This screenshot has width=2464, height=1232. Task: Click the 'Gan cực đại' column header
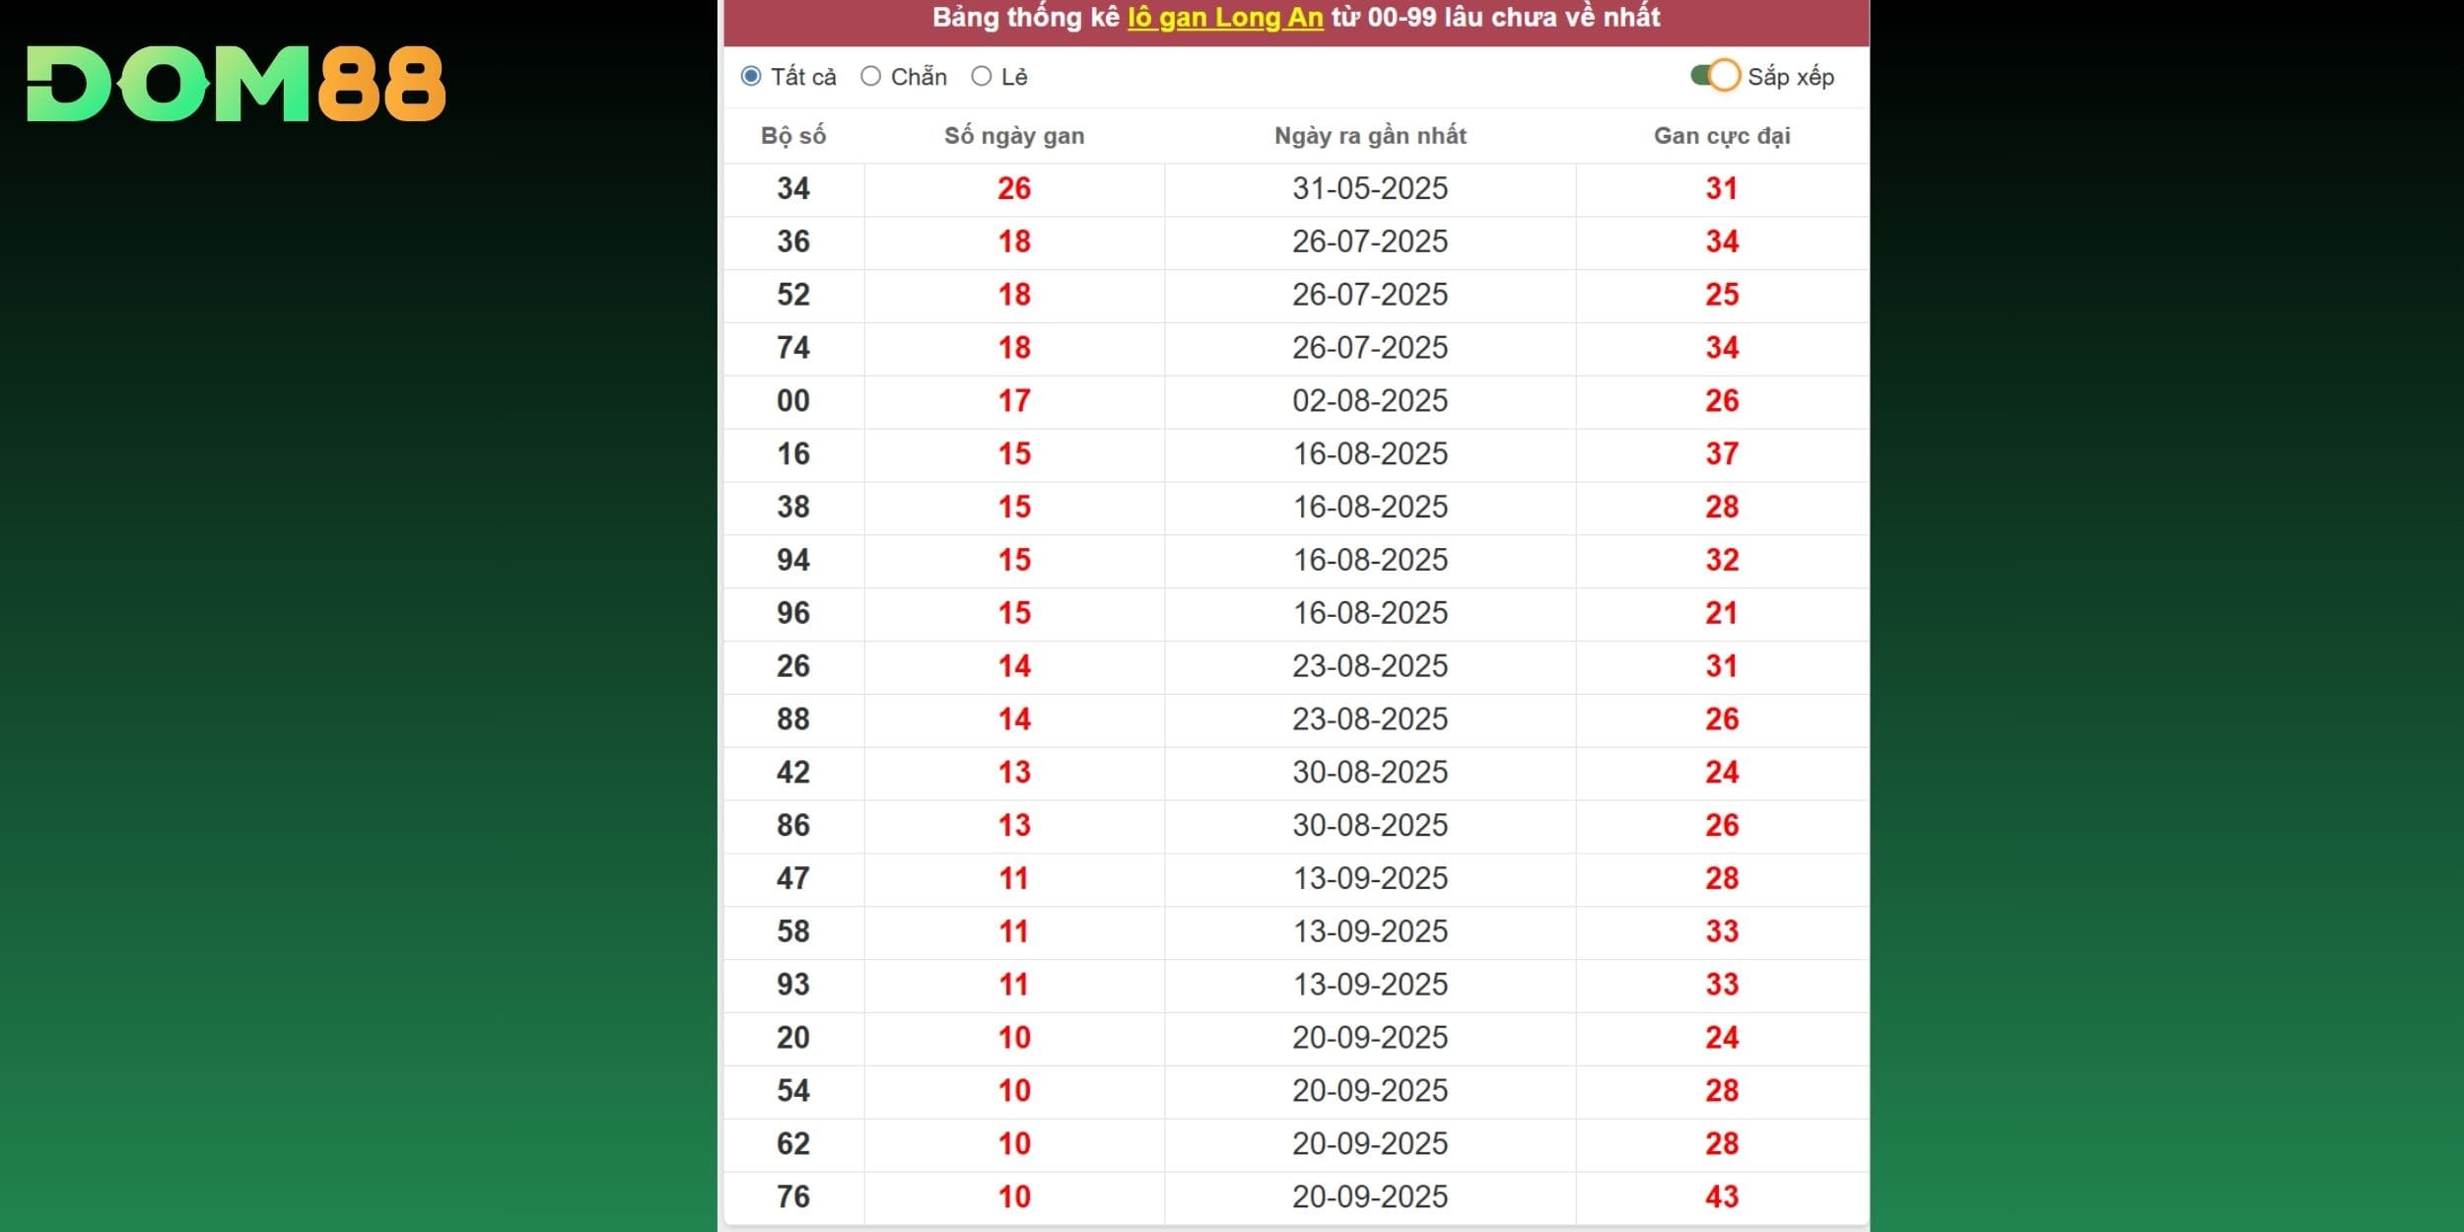(1722, 136)
